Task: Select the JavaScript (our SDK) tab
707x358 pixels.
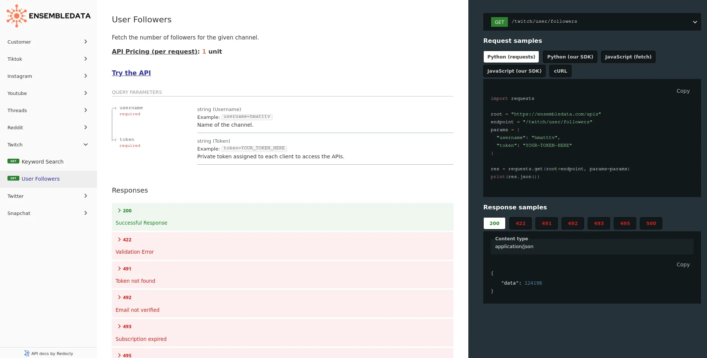Action: pos(514,71)
